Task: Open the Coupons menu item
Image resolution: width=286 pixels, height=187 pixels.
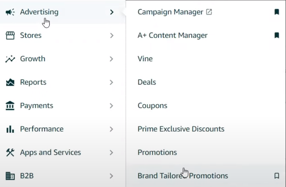Action: 152,106
